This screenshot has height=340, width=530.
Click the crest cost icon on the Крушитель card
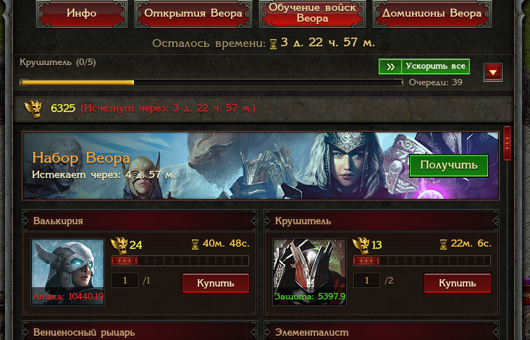(361, 245)
